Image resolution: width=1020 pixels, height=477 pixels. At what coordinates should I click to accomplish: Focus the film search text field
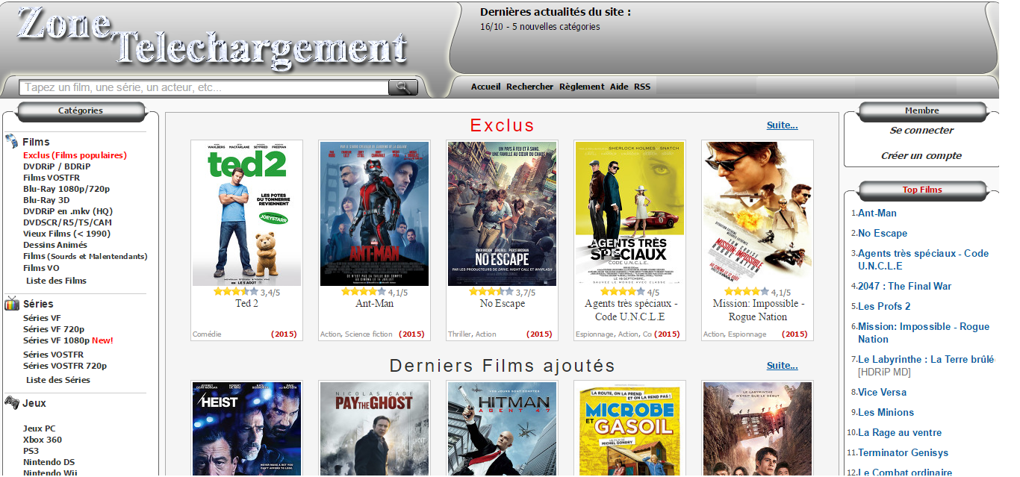click(x=203, y=87)
